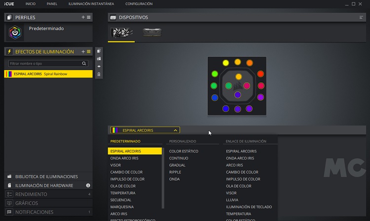Click the Iluminación de Hardware info icon
Screen dimensions: 370x221
click(88, 185)
